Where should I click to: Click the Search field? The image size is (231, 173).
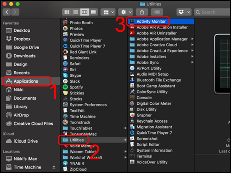click(212, 12)
